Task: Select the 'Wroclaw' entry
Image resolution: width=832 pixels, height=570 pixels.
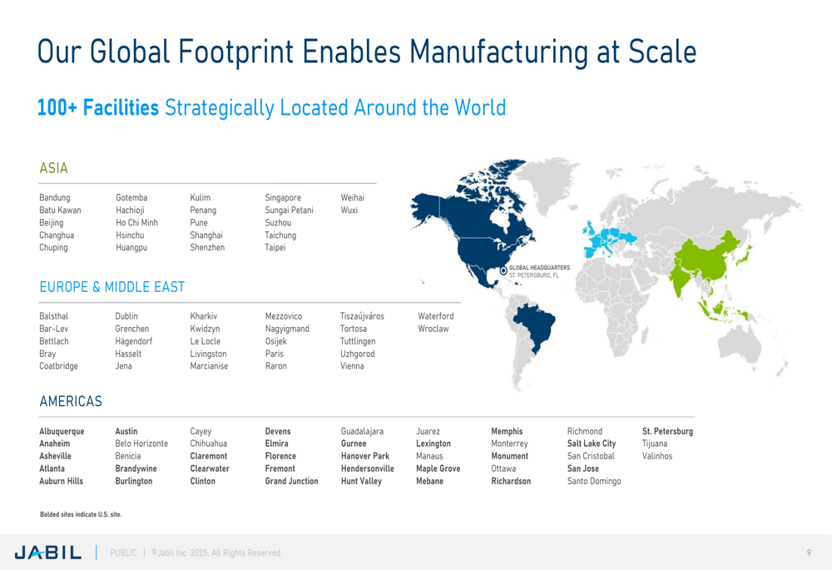Action: coord(433,329)
